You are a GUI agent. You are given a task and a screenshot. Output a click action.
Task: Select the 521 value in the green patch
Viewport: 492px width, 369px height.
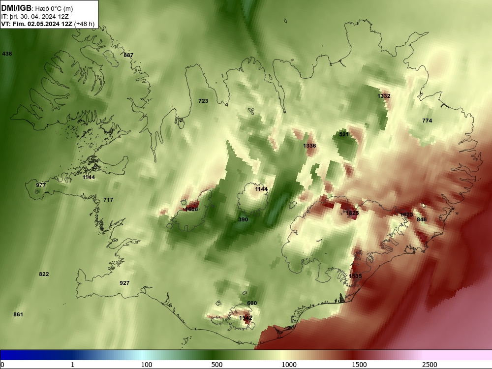click(x=344, y=134)
